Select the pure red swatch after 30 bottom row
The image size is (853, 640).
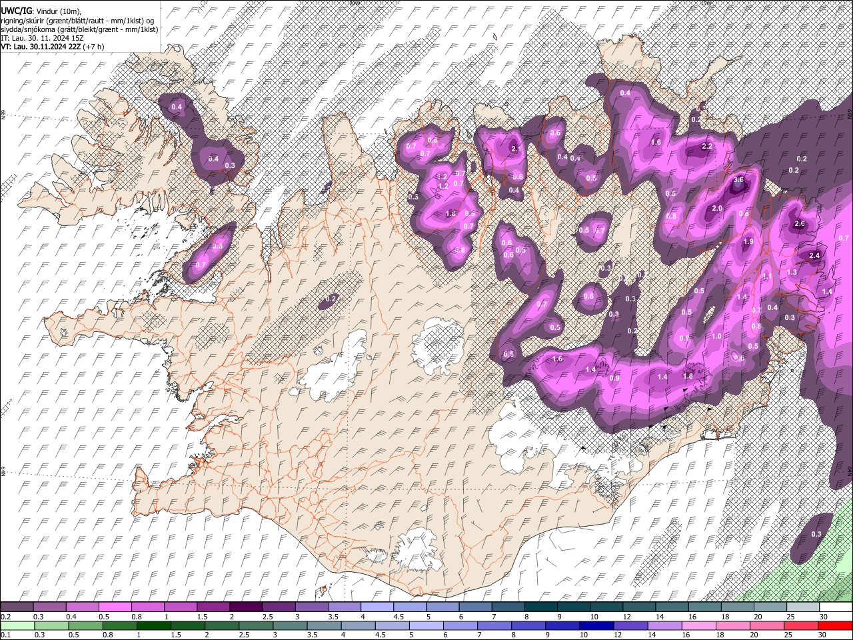click(x=834, y=626)
